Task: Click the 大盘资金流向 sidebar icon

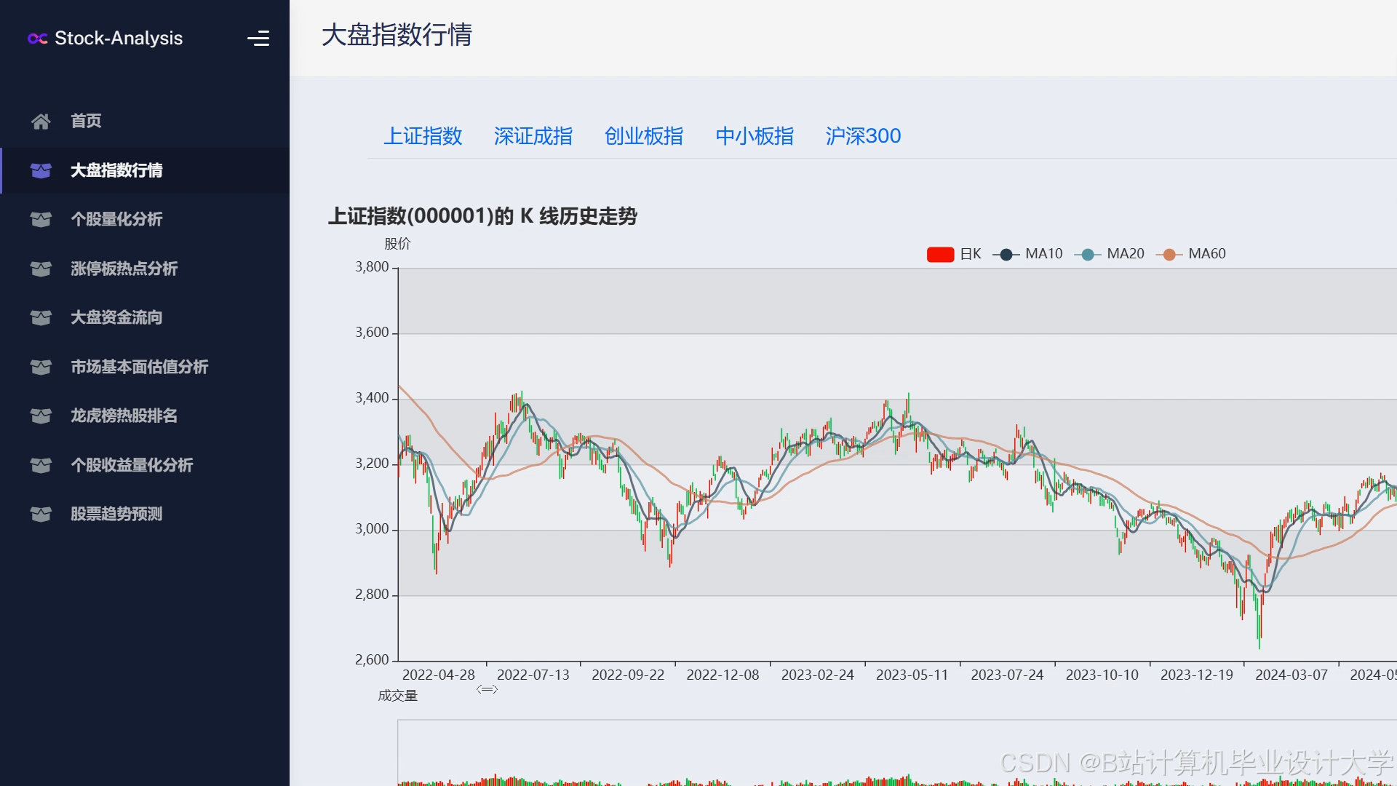Action: [x=41, y=317]
